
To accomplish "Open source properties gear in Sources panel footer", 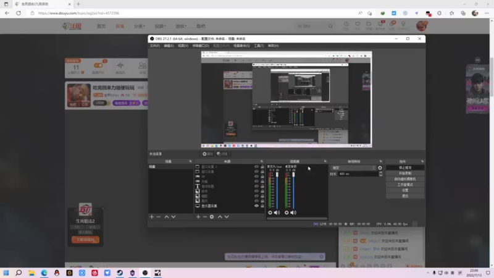I will [212, 217].
